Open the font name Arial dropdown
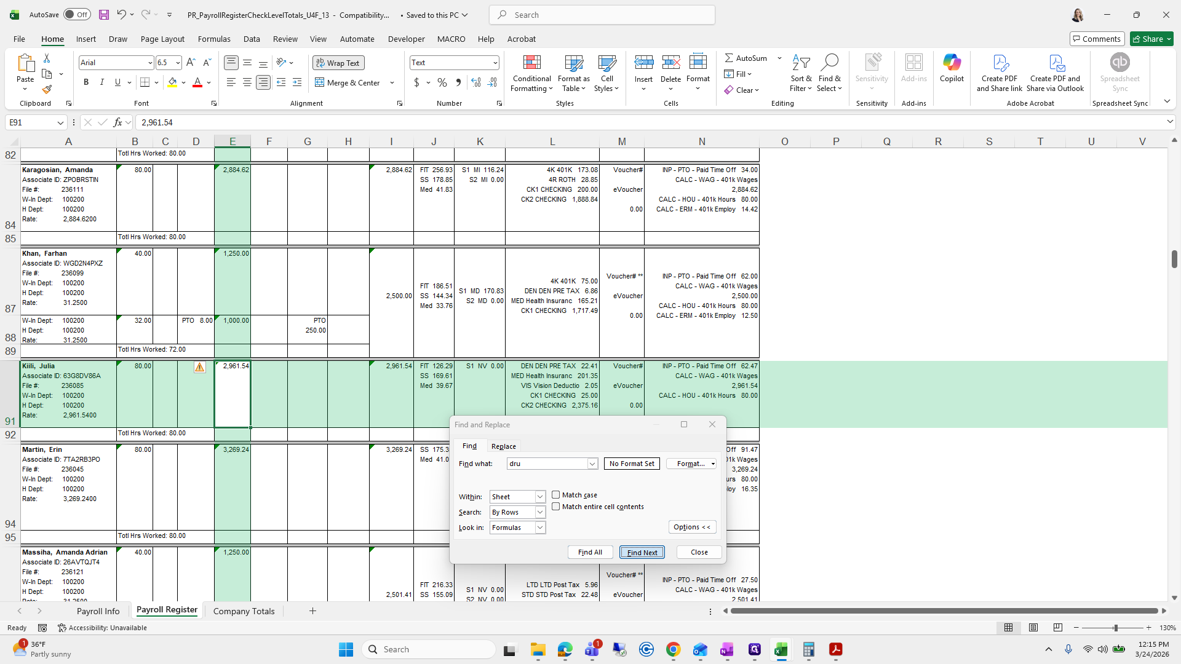 149,63
